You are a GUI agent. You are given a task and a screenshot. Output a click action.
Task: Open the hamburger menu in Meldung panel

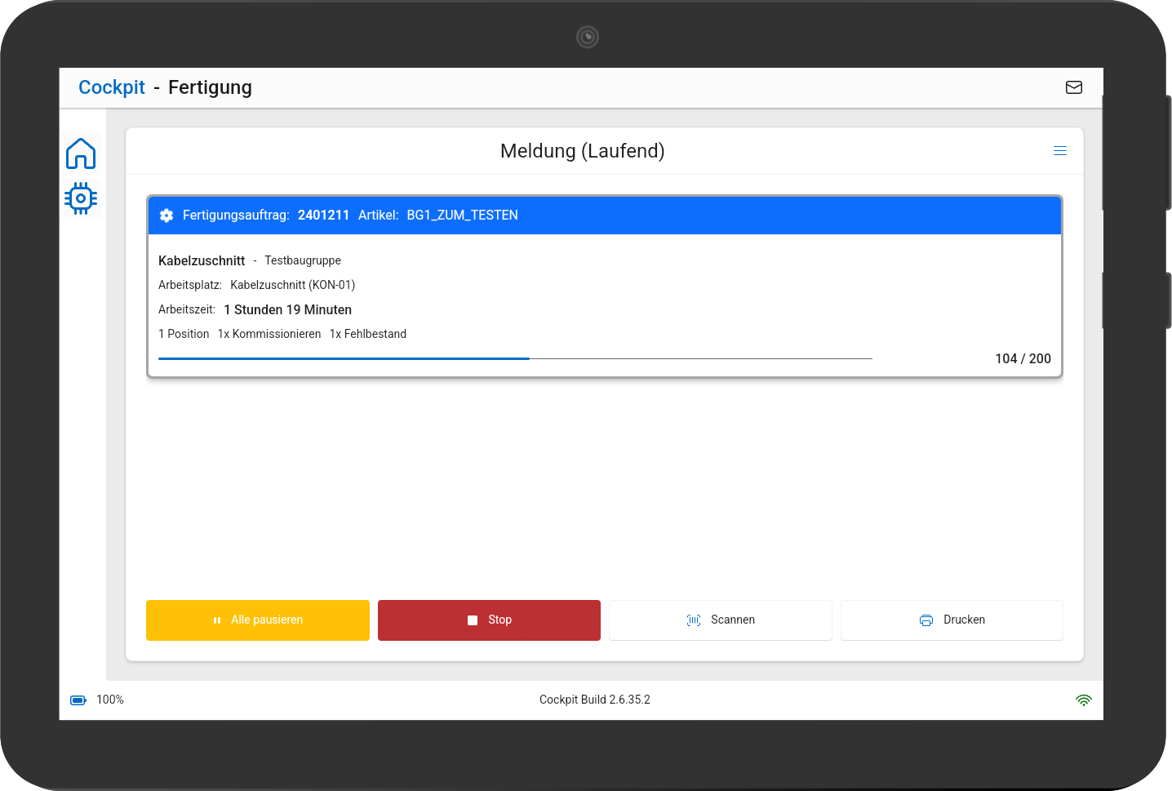click(x=1059, y=151)
